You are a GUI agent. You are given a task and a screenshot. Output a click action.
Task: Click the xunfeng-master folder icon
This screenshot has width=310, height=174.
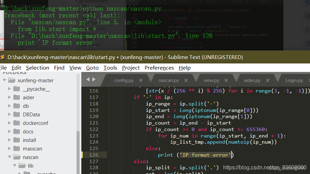pos(12,80)
